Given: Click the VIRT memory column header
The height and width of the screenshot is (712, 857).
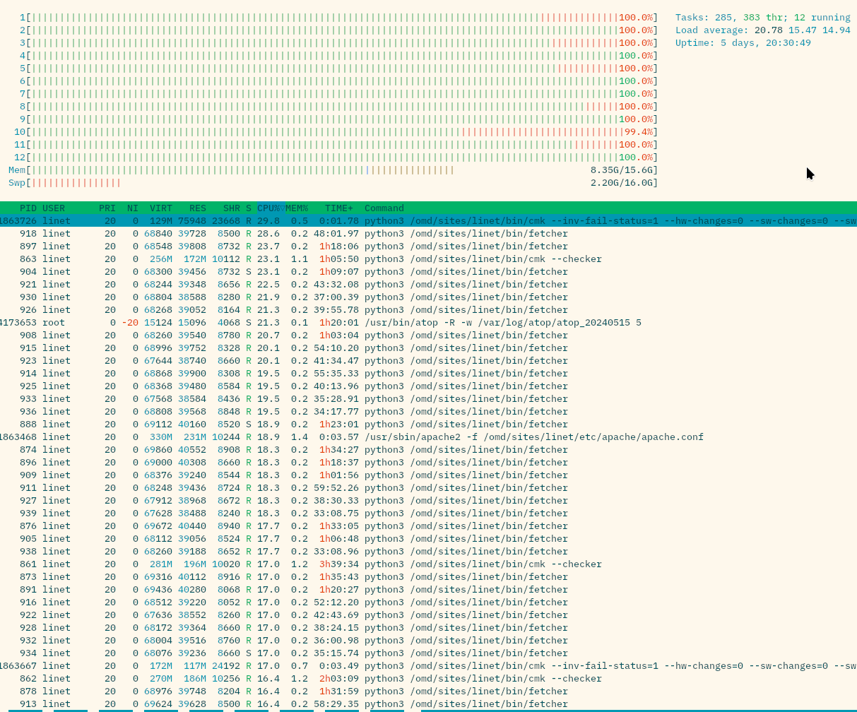Looking at the screenshot, I should (x=160, y=208).
